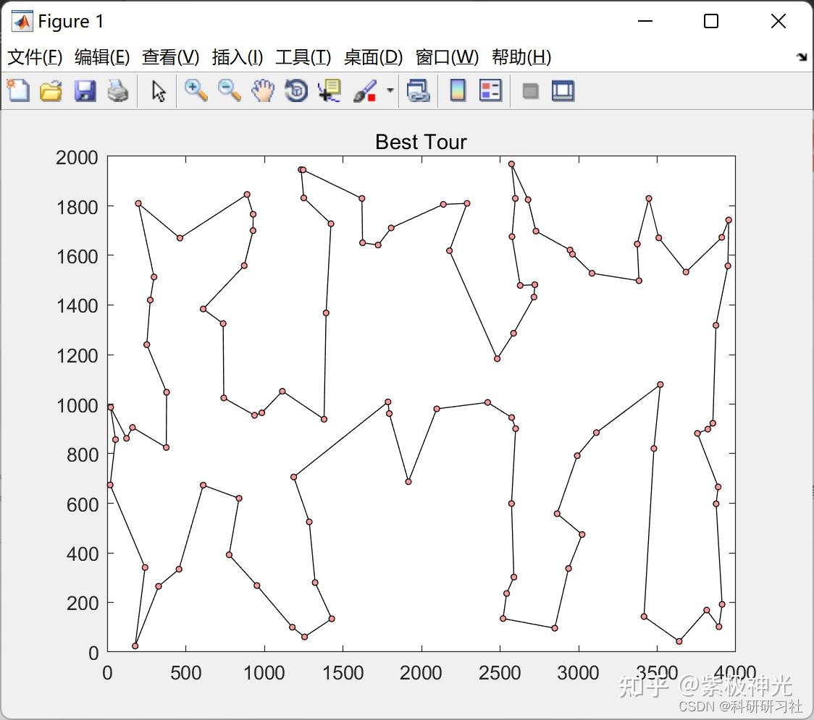The width and height of the screenshot is (814, 720).
Task: Click the Hide Plot Tools icon
Action: click(x=530, y=91)
